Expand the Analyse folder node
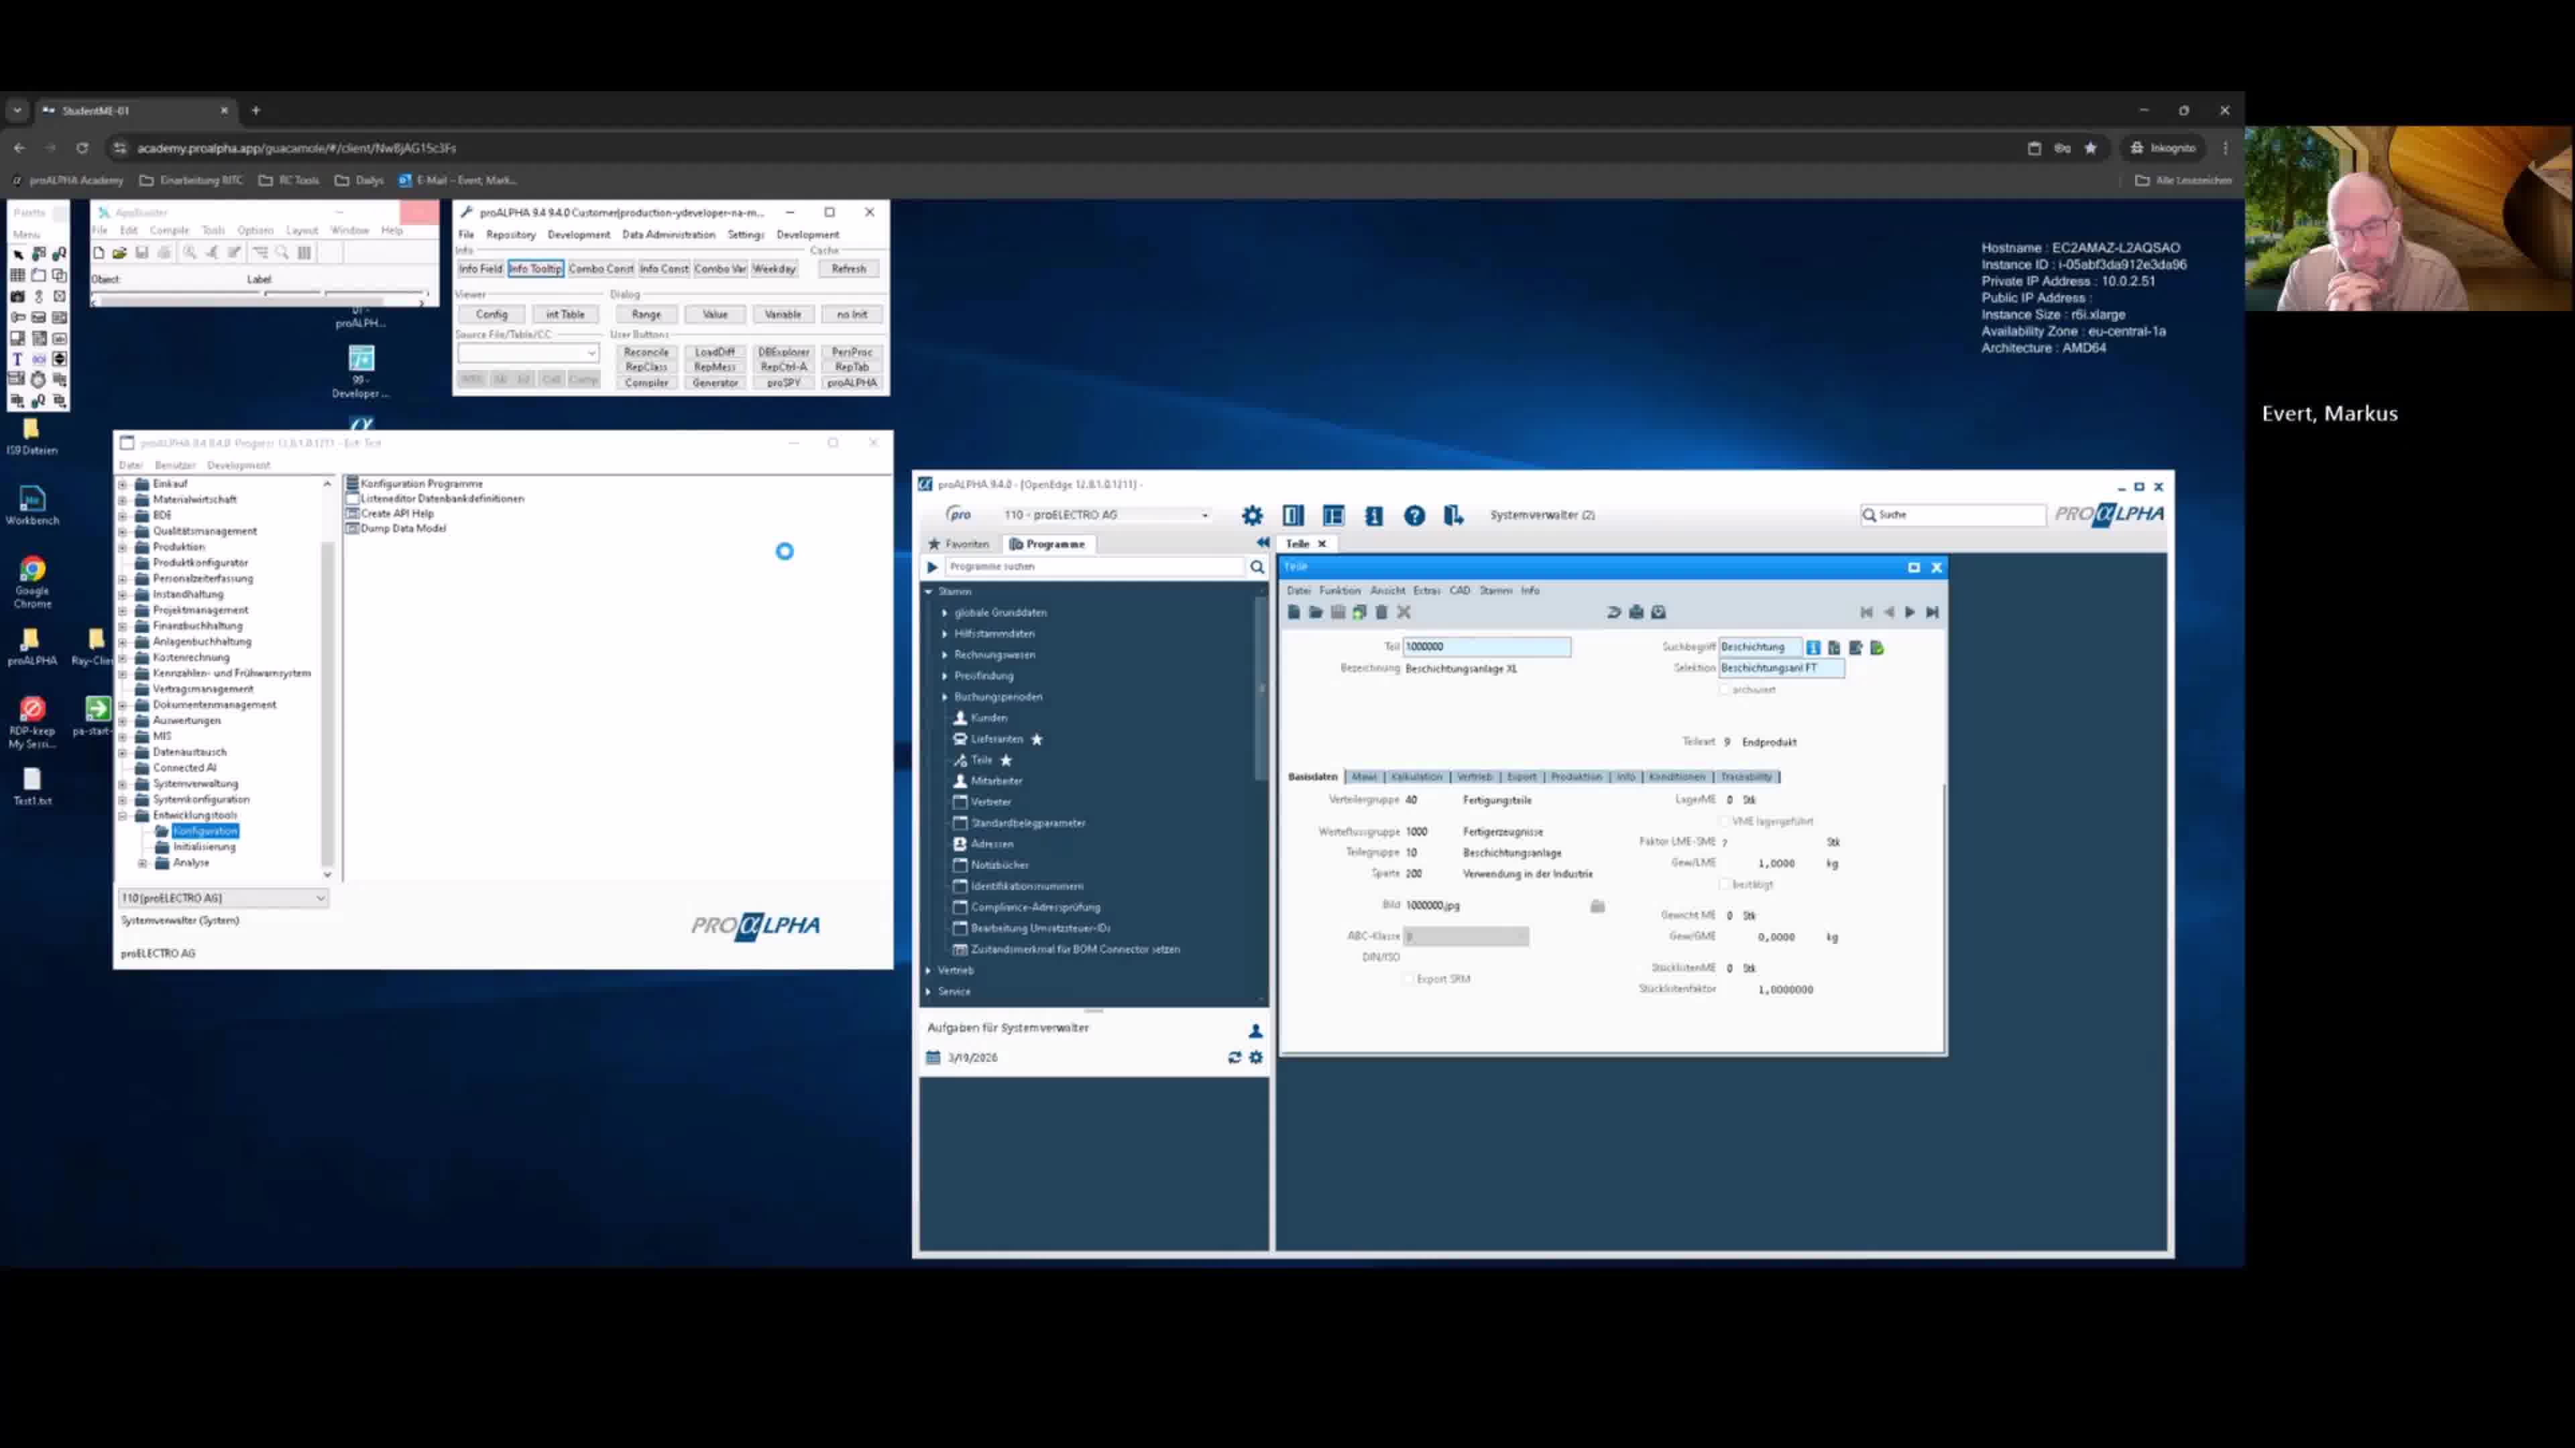Viewport: 2575px width, 1448px height. tap(143, 862)
